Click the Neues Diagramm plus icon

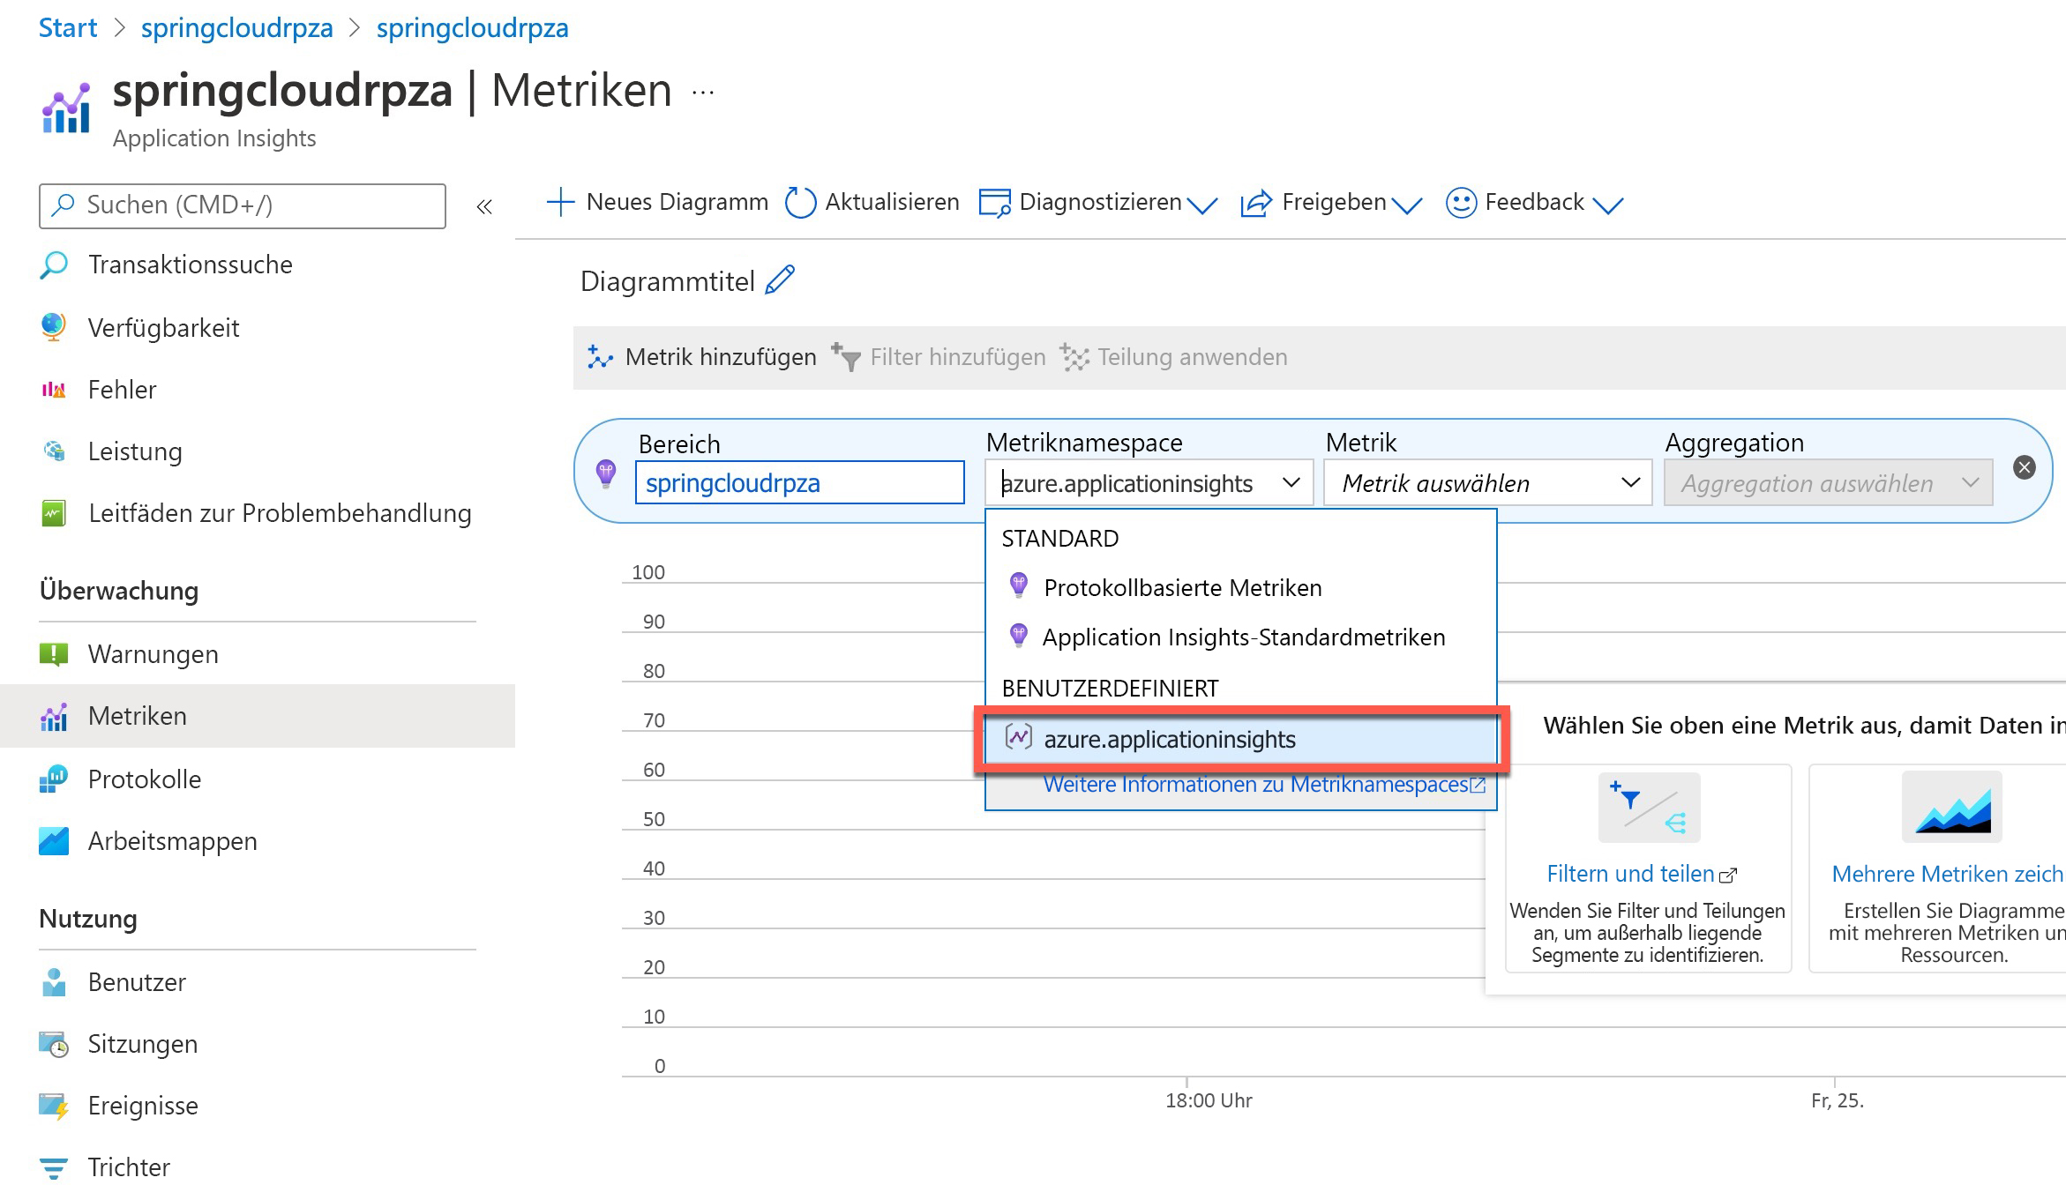pos(560,202)
